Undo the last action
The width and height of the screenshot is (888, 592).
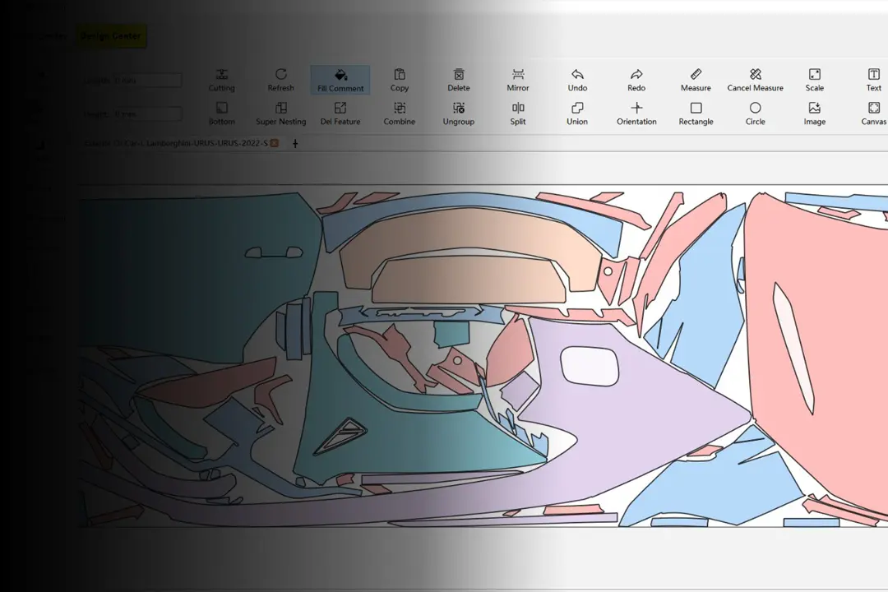point(577,80)
